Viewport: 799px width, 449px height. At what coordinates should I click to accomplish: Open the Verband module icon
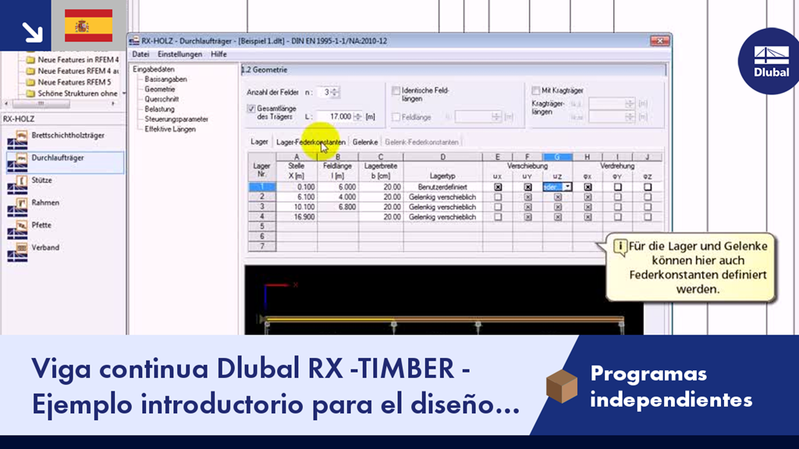17,251
